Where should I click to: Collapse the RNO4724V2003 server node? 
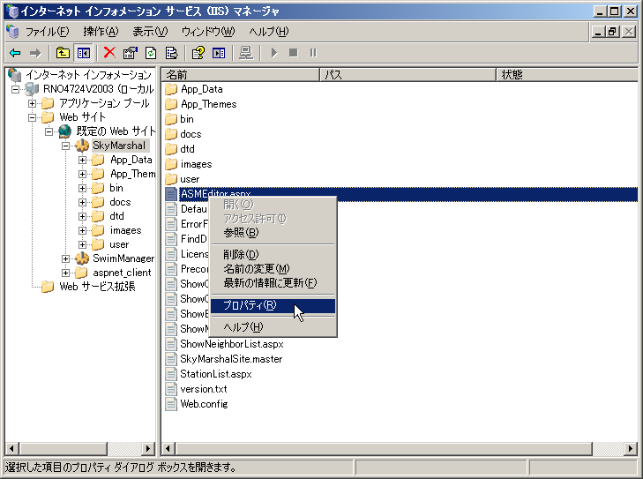point(15,89)
